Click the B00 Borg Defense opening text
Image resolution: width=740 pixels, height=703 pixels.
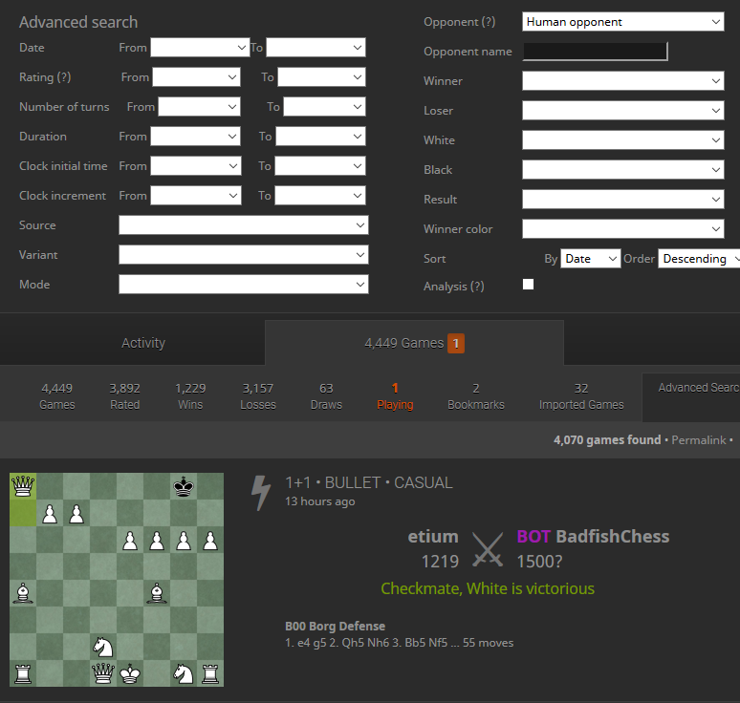(x=335, y=627)
